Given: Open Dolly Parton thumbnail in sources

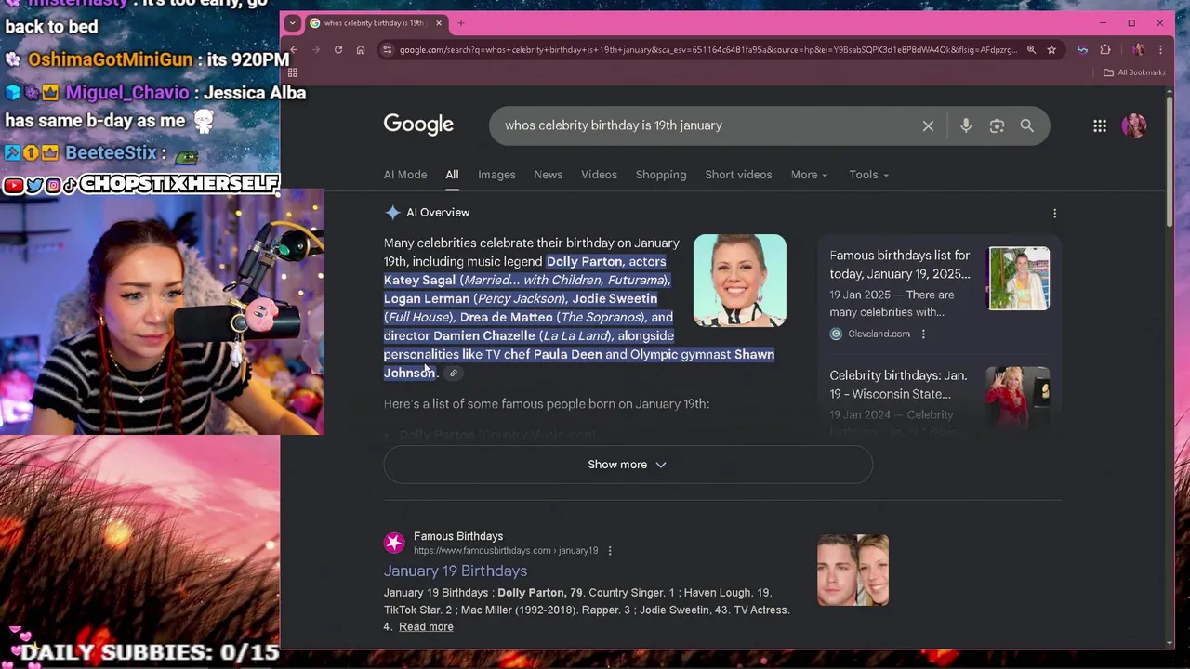Looking at the screenshot, I should coord(1019,398).
